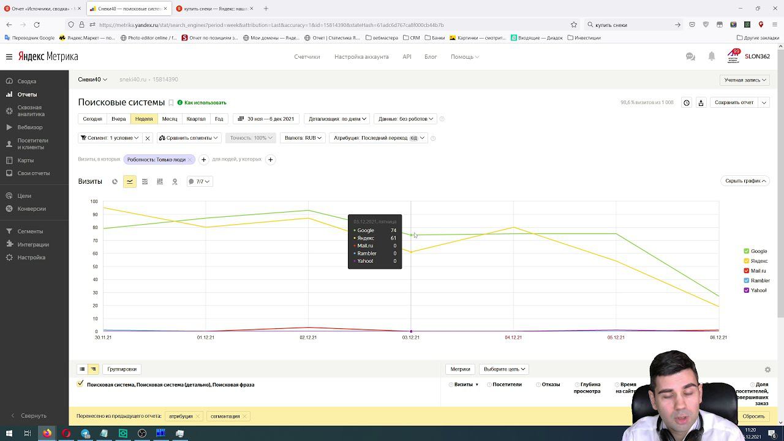Select the pie chart view icon

point(115,181)
